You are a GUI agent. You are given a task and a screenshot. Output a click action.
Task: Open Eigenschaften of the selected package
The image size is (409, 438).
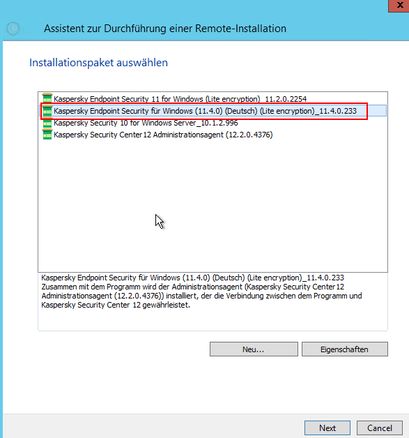coord(345,349)
